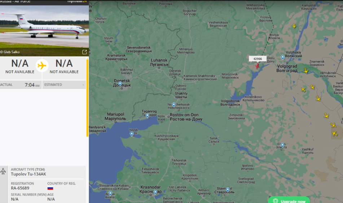Click the Gleb Salko photo credit
The height and width of the screenshot is (203, 343).
10,52
